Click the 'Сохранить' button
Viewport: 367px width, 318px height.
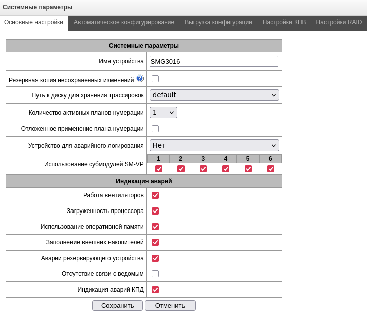point(118,306)
